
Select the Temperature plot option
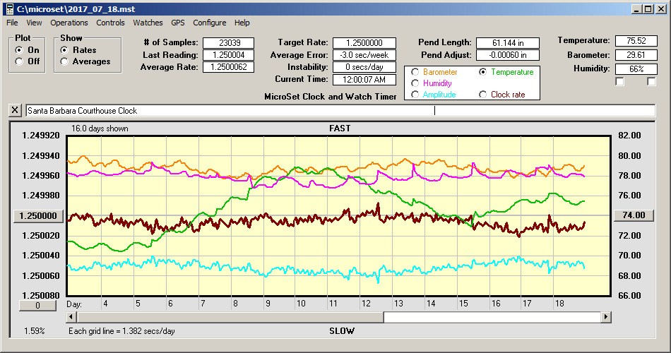[x=482, y=72]
